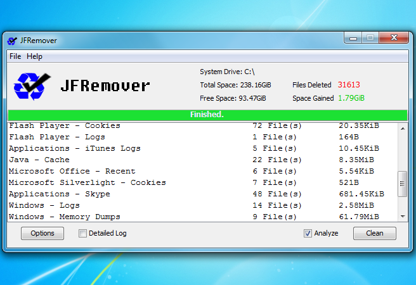Viewport: 416px width, 285px height.
Task: Select the Windows - Memory Dumps row
Action: (203, 217)
